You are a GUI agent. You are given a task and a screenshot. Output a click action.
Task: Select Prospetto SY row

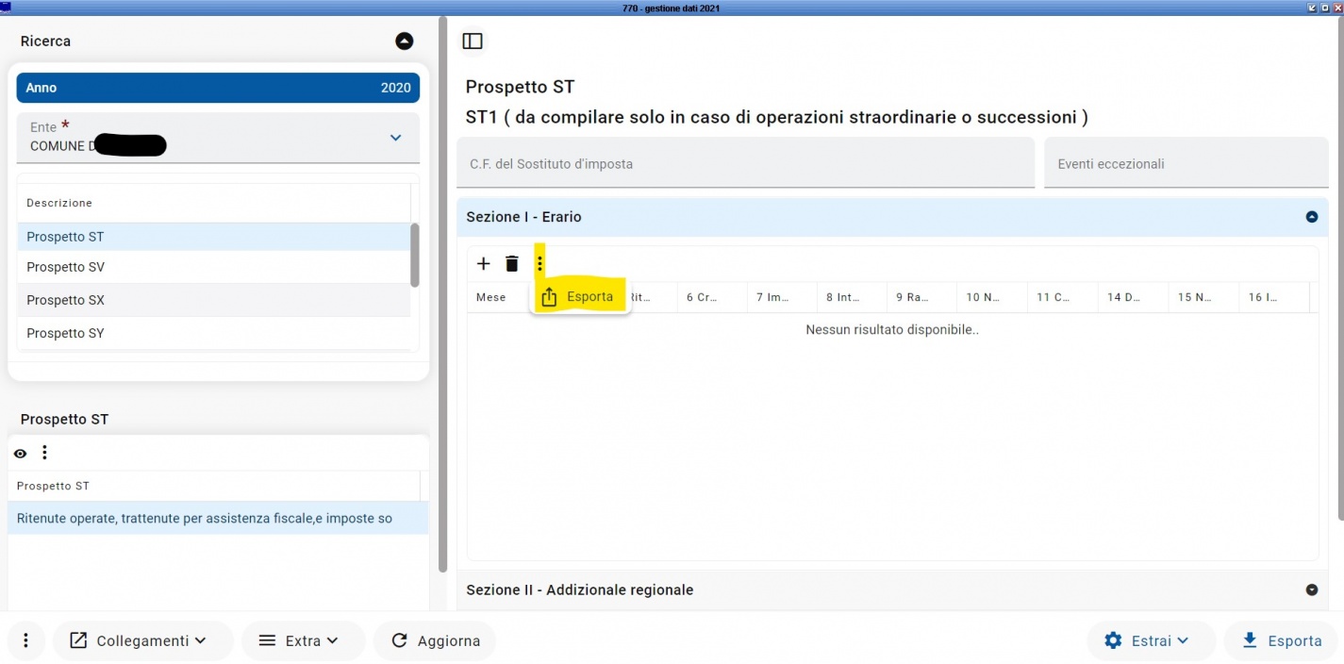[x=214, y=333]
